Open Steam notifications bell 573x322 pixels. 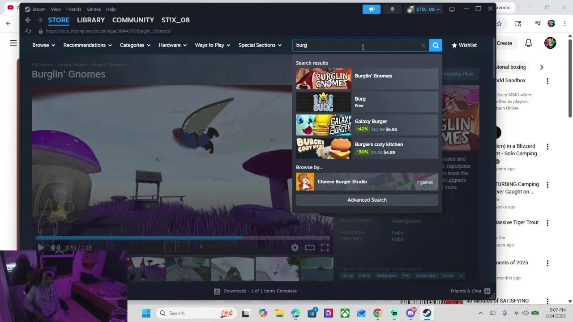tap(392, 9)
